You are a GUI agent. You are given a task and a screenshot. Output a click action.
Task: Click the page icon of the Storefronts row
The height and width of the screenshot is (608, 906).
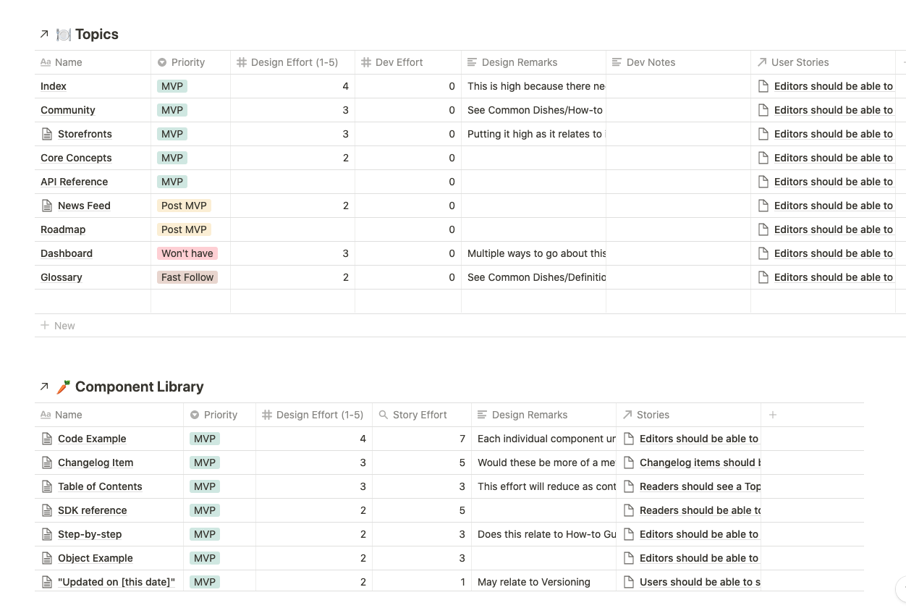point(47,134)
